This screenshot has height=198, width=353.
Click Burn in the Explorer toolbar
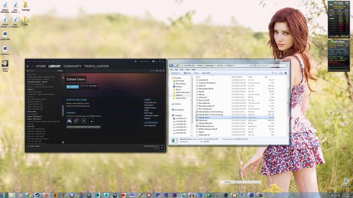(x=196, y=73)
